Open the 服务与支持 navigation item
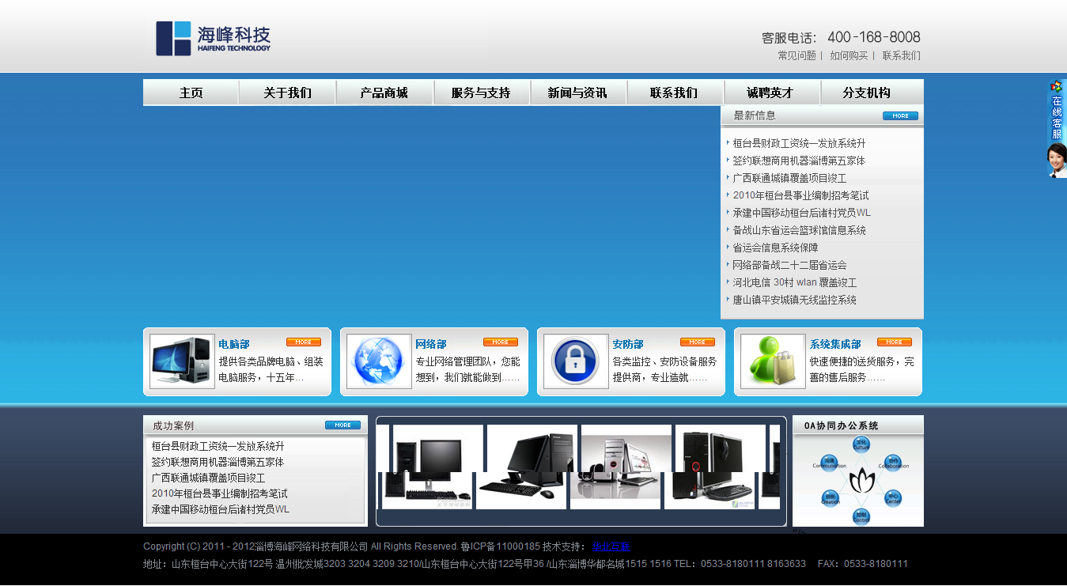This screenshot has width=1067, height=586. click(x=481, y=93)
